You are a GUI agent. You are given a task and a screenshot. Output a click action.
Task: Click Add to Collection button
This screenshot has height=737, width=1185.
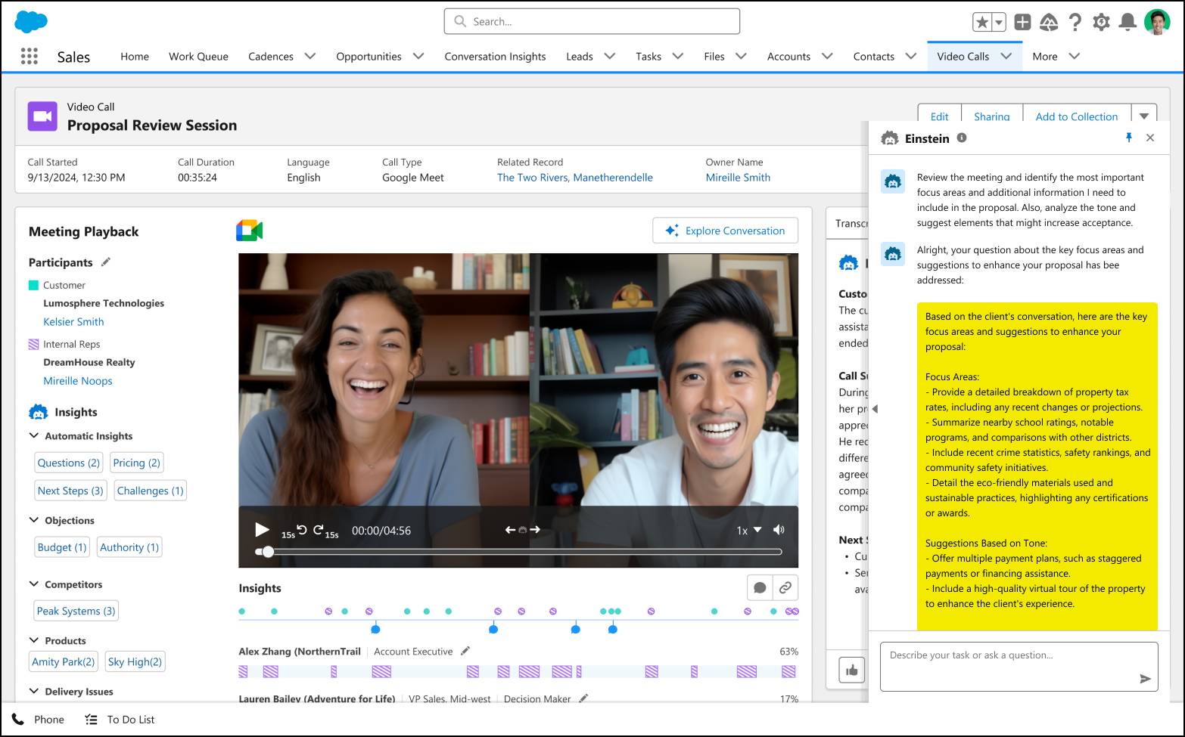tap(1076, 116)
